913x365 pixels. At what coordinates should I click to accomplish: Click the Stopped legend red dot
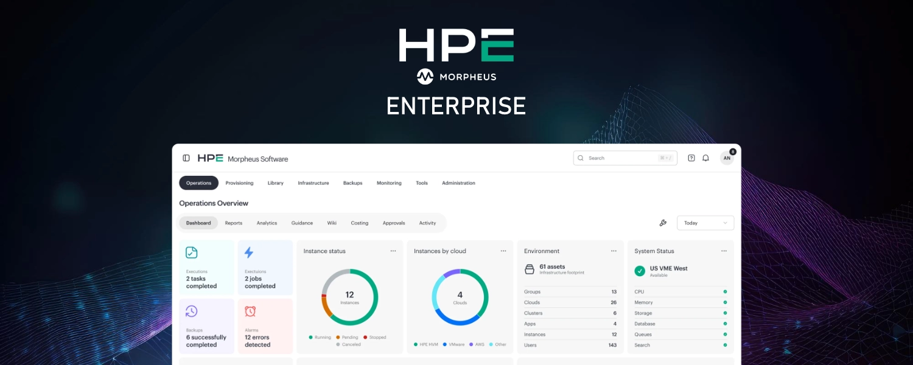[x=365, y=337]
